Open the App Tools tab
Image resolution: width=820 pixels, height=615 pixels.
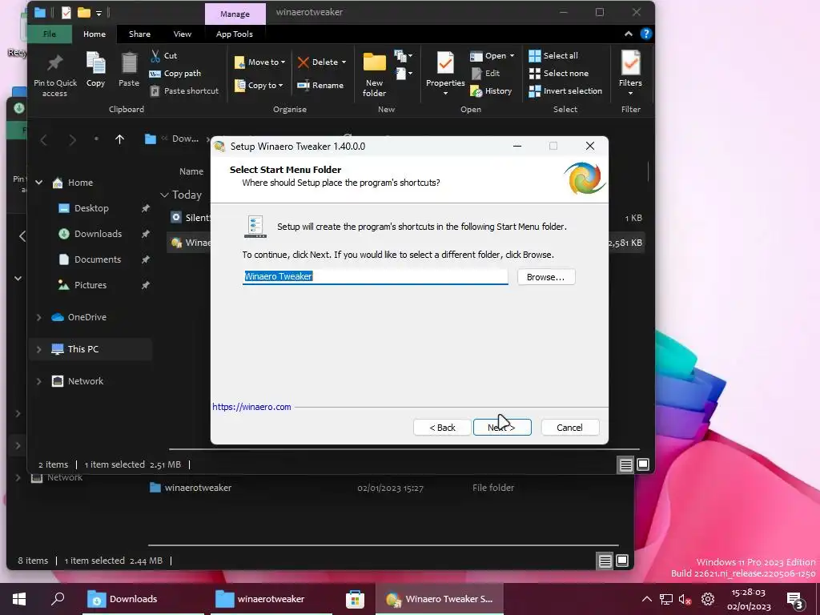click(x=235, y=34)
